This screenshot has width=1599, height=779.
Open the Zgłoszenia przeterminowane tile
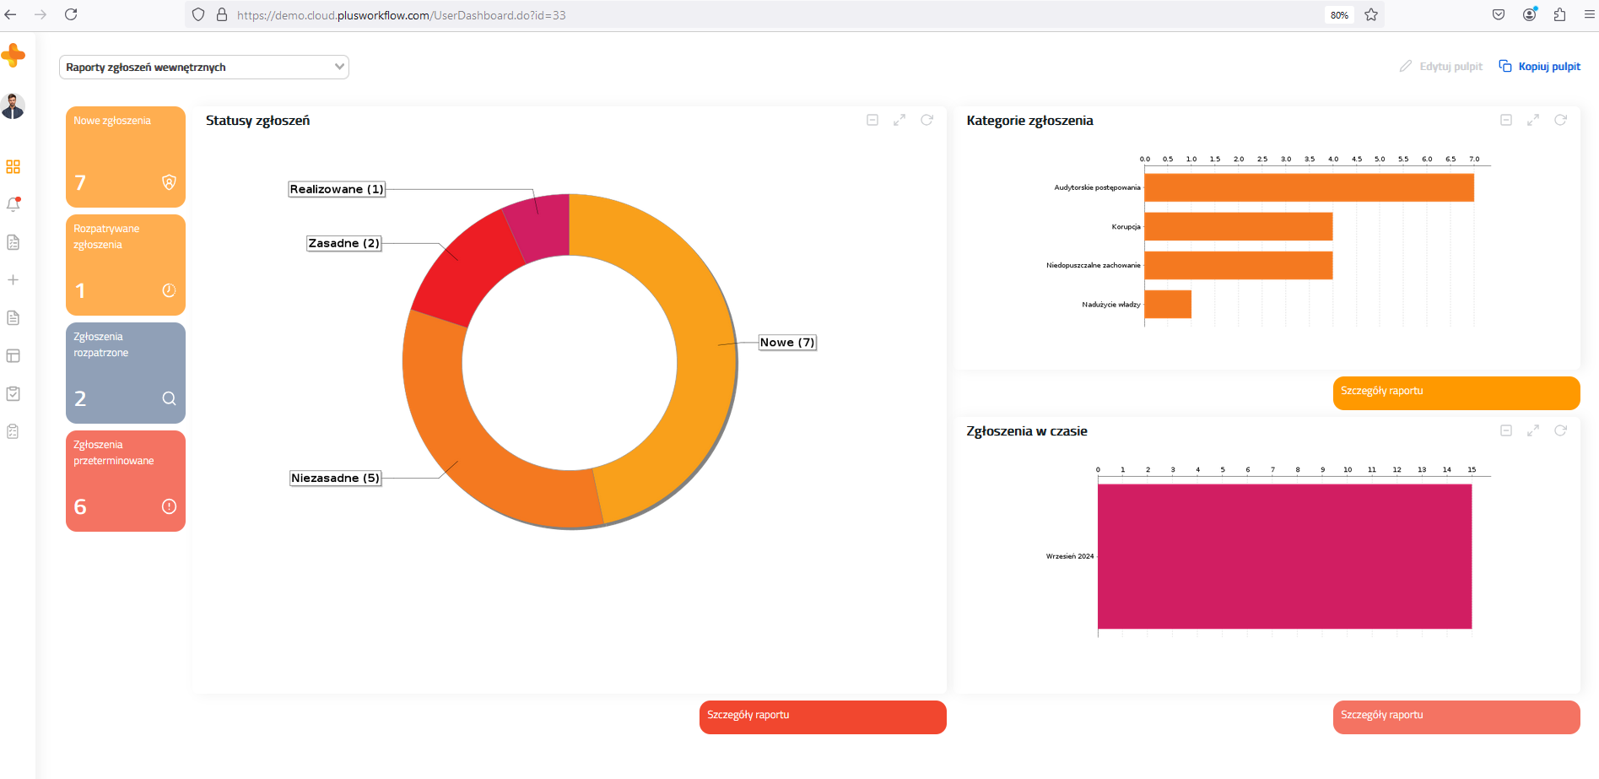[x=126, y=481]
